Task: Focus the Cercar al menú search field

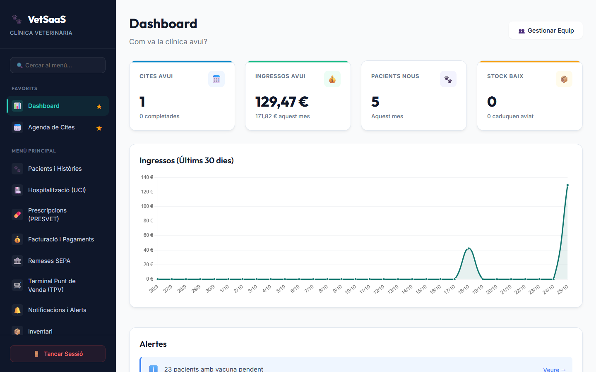Action: point(58,65)
